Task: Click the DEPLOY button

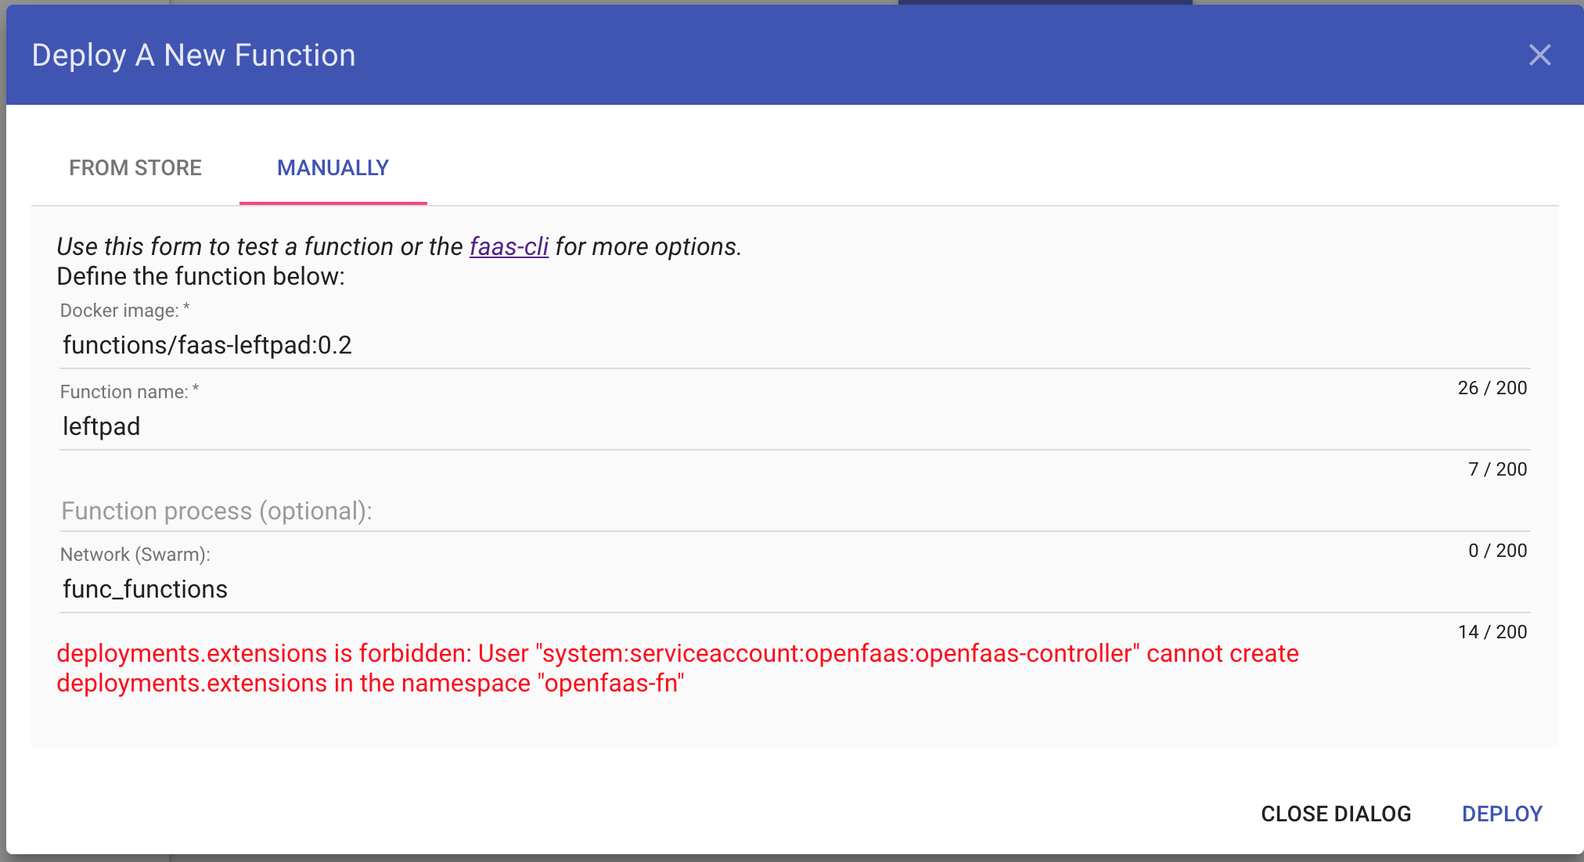Action: click(1502, 814)
